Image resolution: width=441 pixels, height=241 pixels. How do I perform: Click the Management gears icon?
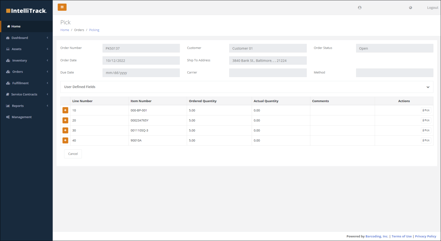[x=8, y=117]
